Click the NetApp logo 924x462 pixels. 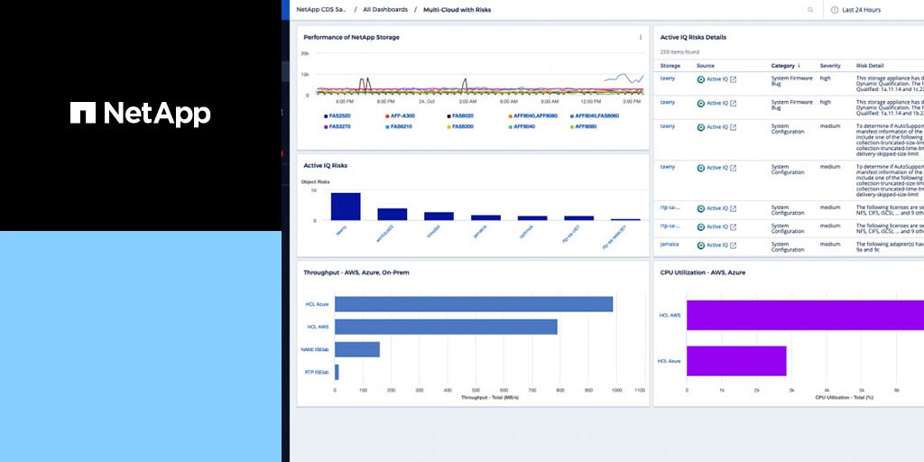[x=141, y=113]
